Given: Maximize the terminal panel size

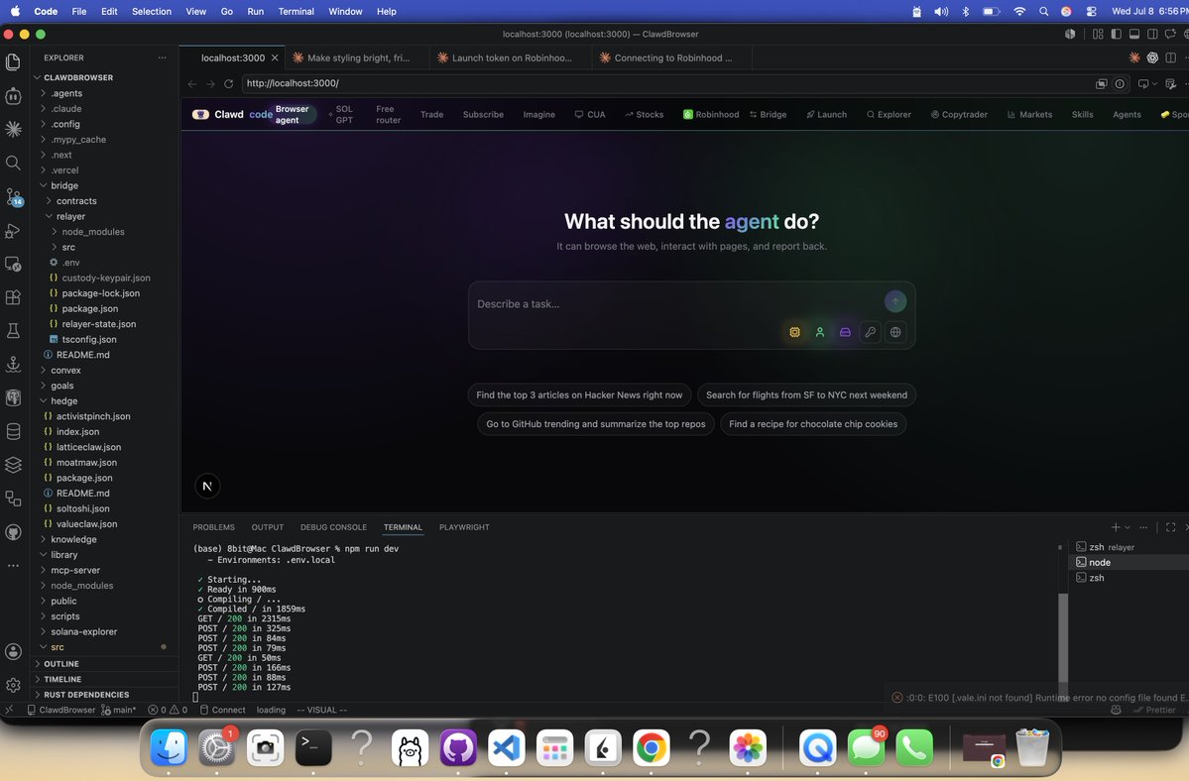Looking at the screenshot, I should [x=1171, y=527].
